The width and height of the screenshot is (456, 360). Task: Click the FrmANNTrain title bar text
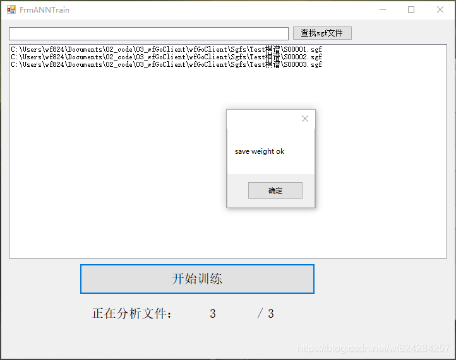point(44,10)
